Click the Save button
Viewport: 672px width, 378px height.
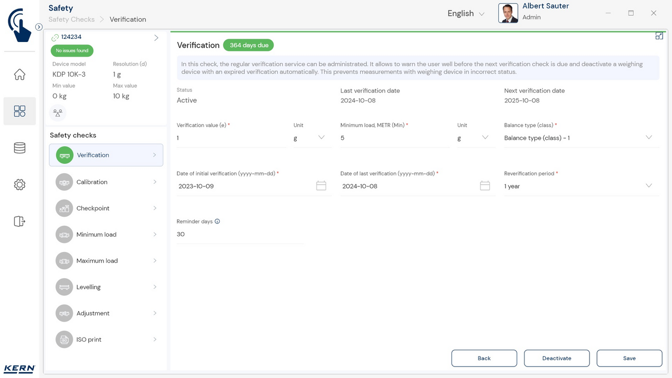tap(629, 358)
